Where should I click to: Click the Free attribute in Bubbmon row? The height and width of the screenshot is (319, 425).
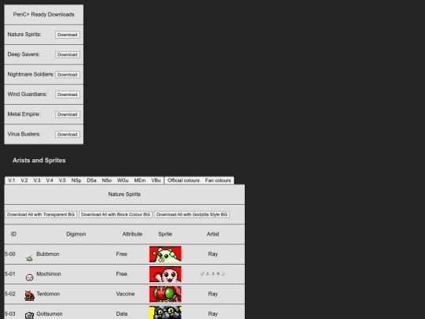point(121,254)
